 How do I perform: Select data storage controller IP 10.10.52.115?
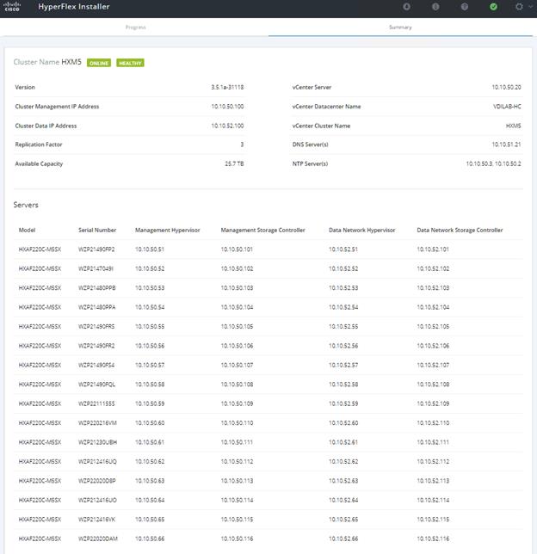tap(433, 520)
